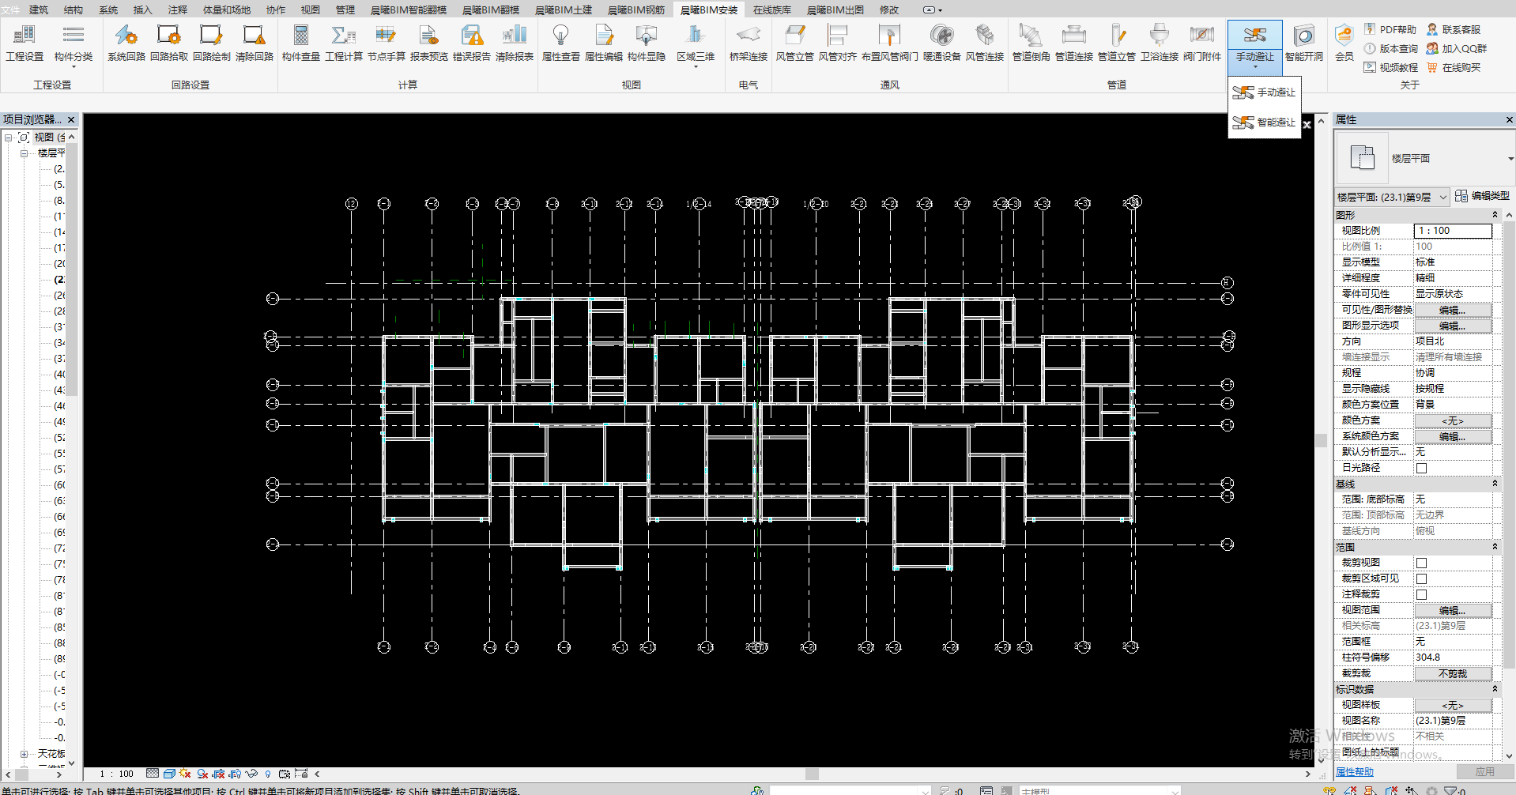Collapse the 标识数据 property group

point(1495,689)
